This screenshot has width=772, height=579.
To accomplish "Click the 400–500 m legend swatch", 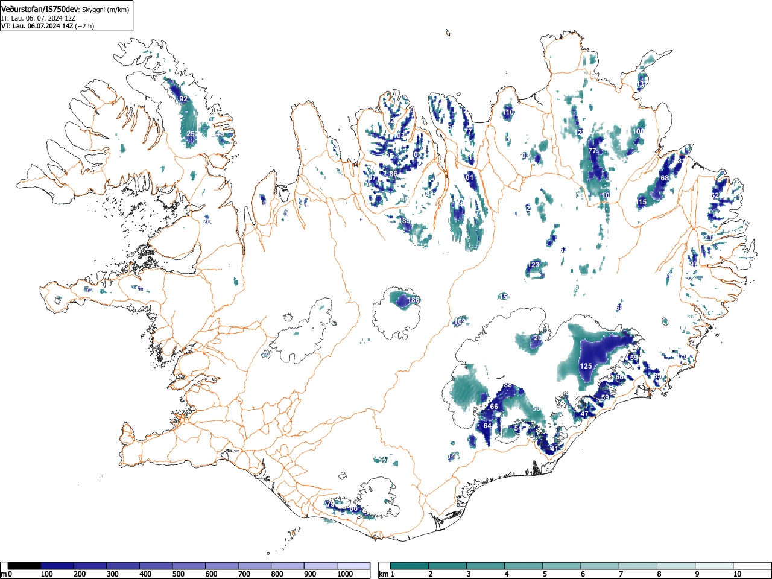I will tap(156, 566).
